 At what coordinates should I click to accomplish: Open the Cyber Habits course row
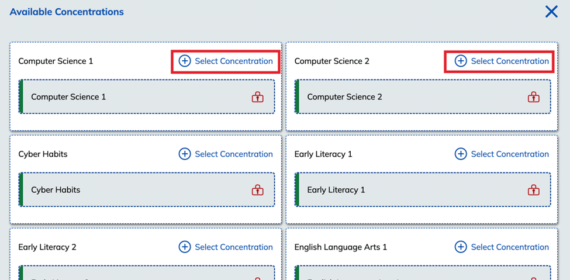147,190
